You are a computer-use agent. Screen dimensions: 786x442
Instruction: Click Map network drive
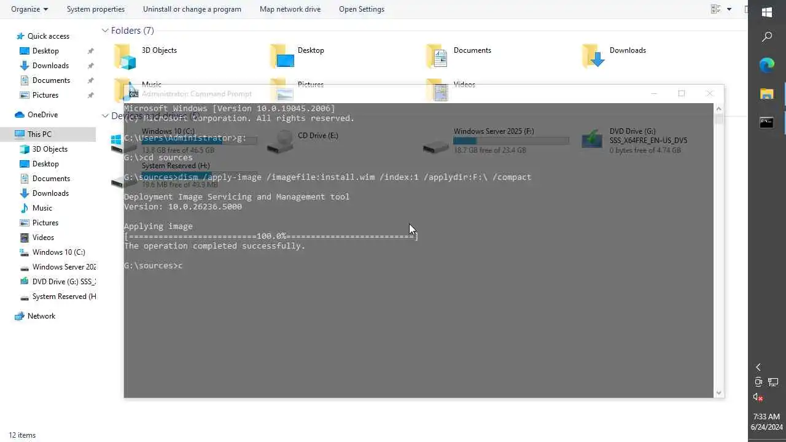point(290,9)
